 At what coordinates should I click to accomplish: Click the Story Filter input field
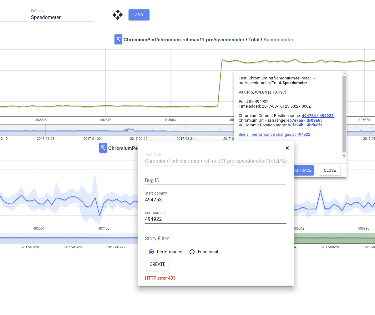216,238
